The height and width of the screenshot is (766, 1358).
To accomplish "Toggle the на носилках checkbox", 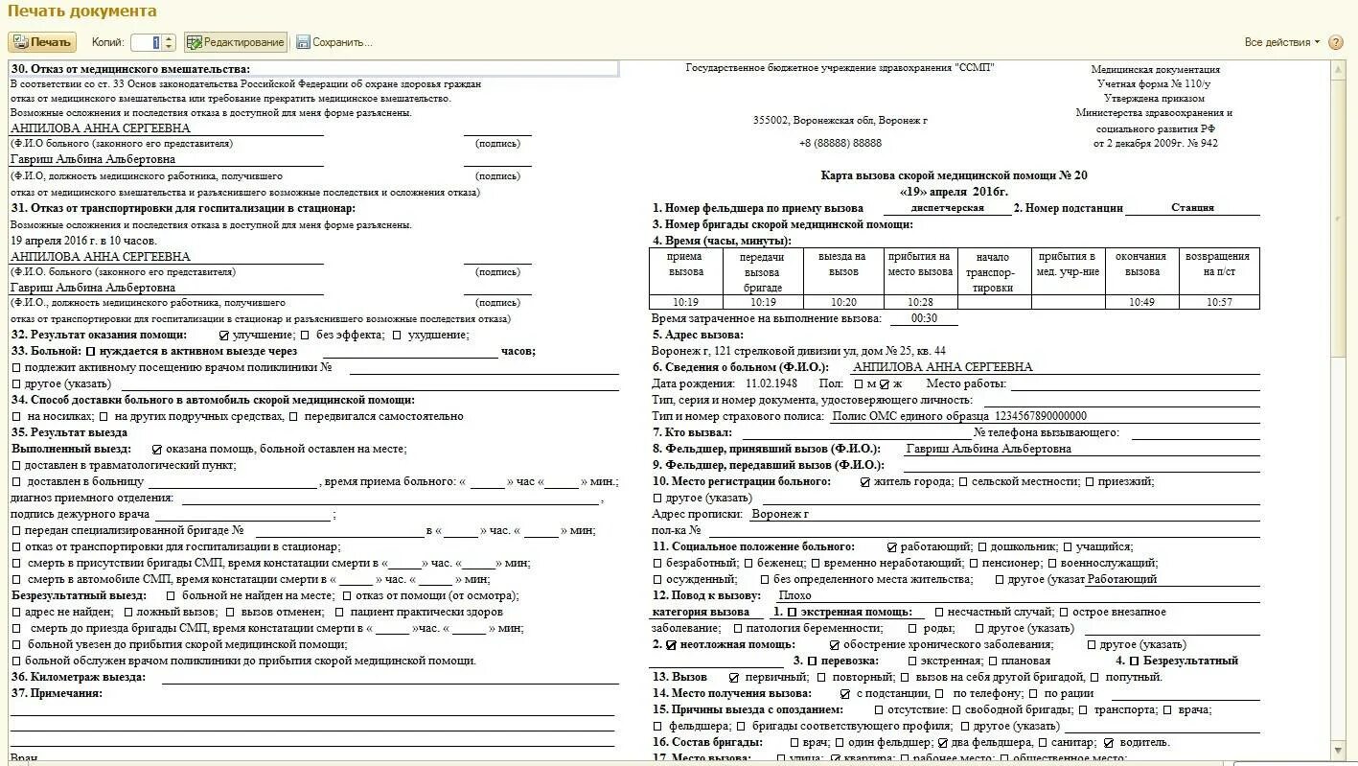I will click(x=17, y=416).
